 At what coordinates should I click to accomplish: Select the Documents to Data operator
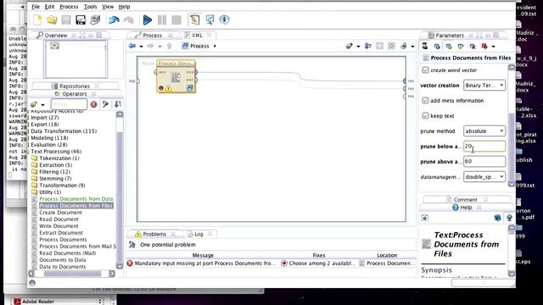pyautogui.click(x=62, y=260)
